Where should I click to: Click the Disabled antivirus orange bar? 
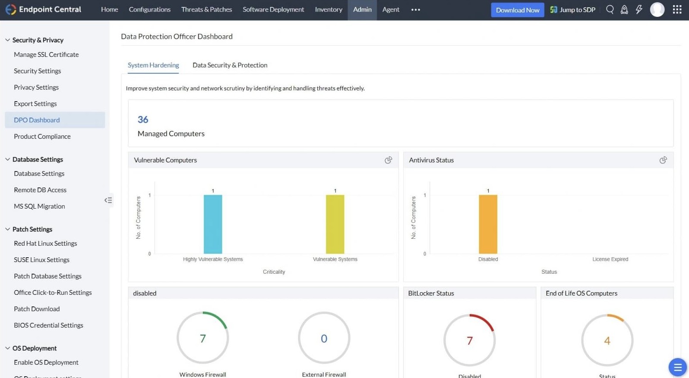(488, 224)
